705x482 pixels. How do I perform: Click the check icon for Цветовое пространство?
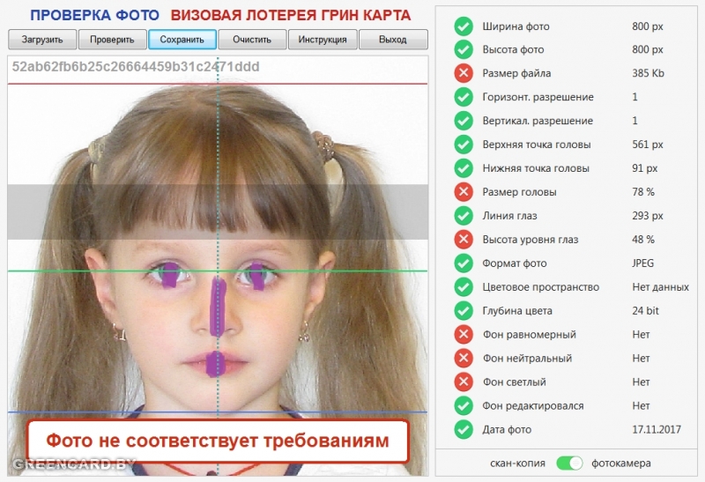click(x=464, y=287)
